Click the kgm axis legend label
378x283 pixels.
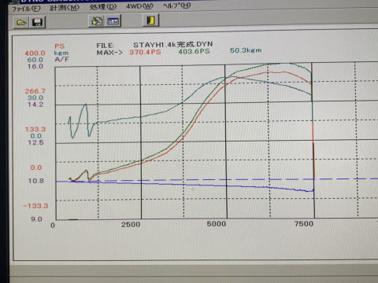coord(61,53)
